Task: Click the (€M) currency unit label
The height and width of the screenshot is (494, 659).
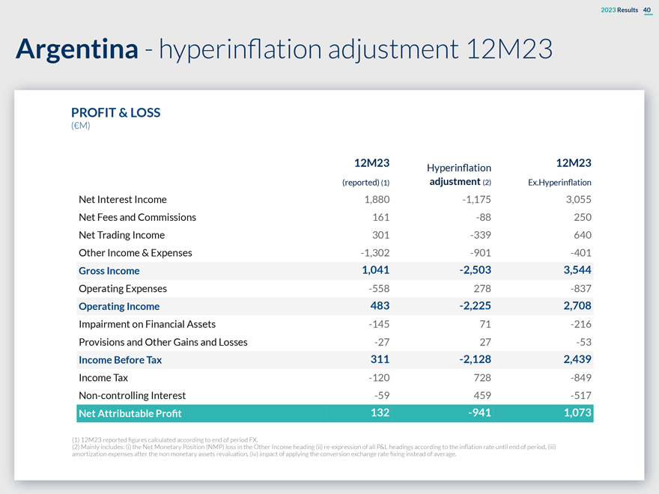Action: pos(80,126)
